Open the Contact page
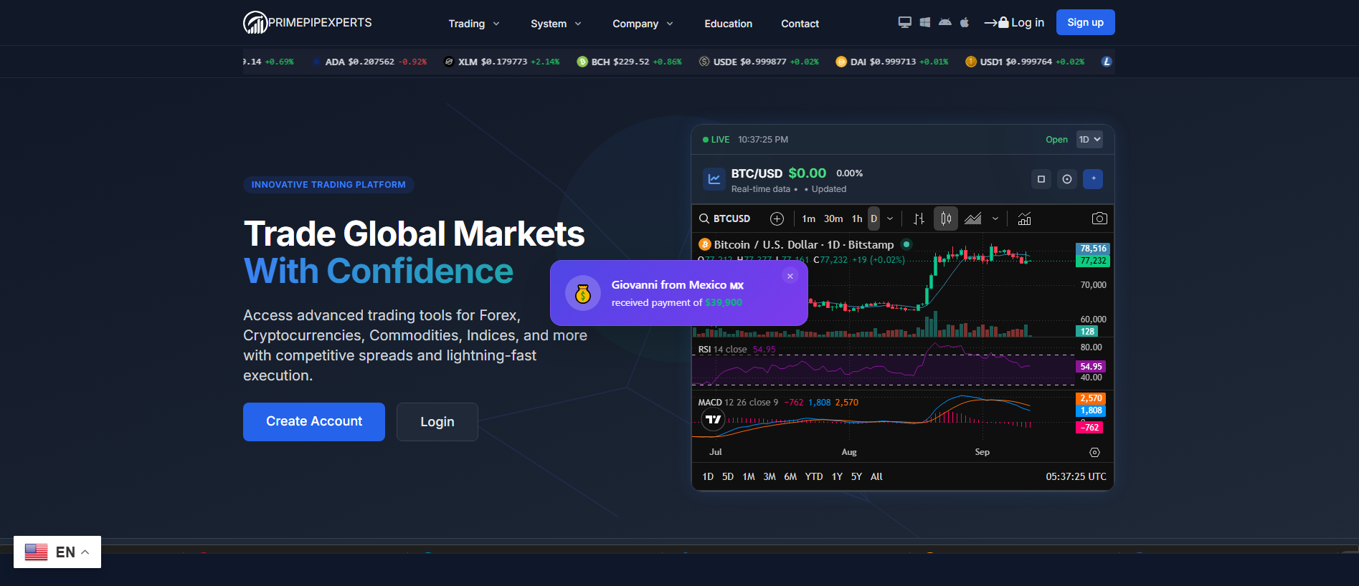The width and height of the screenshot is (1359, 586). click(800, 24)
